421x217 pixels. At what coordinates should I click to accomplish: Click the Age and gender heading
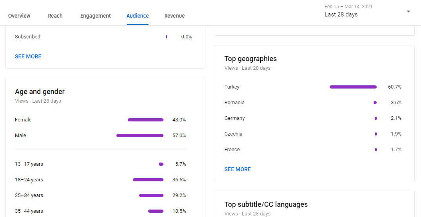(x=40, y=92)
